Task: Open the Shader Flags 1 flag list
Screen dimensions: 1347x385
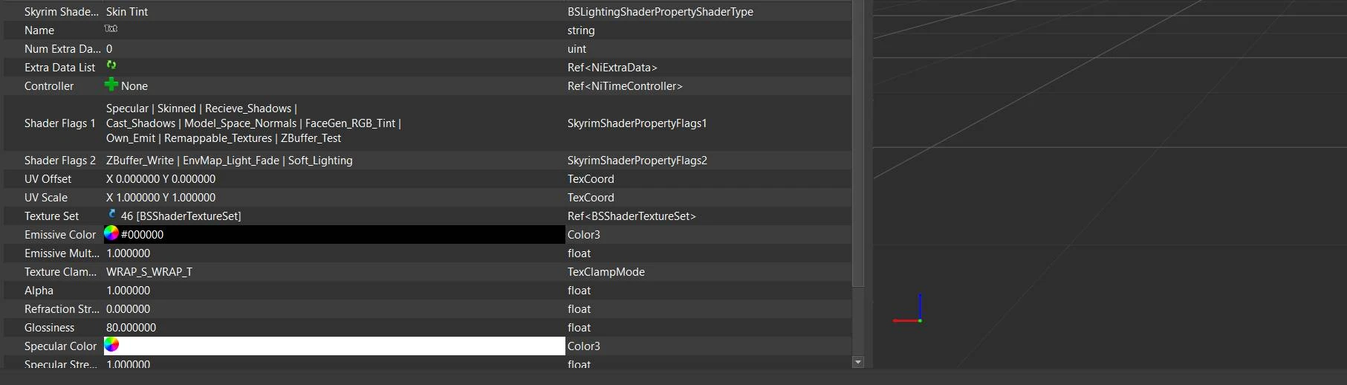Action: pyautogui.click(x=253, y=123)
